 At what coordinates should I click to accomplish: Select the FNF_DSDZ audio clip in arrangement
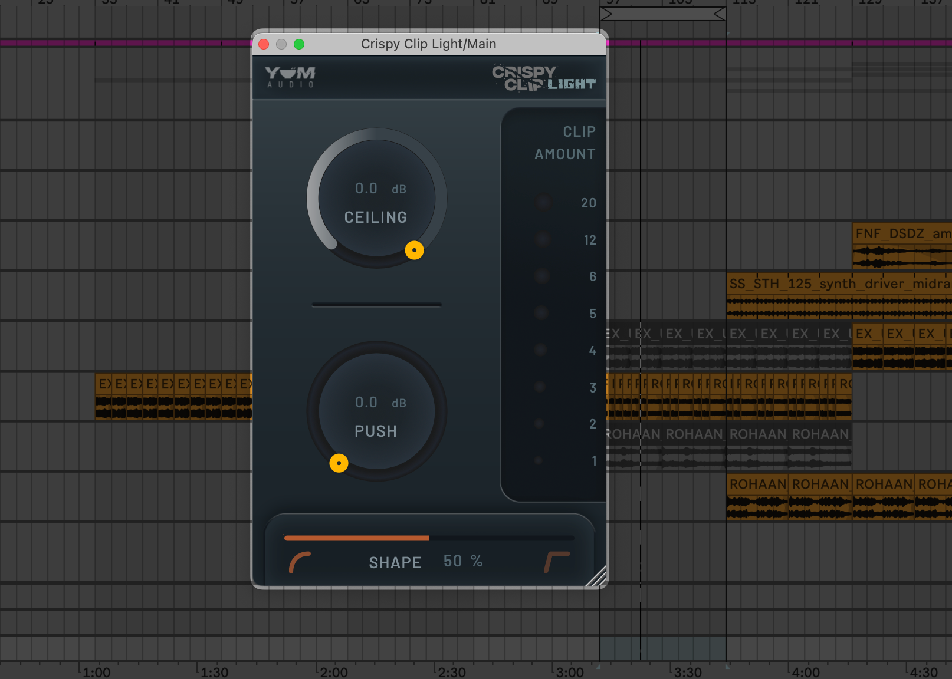[902, 246]
